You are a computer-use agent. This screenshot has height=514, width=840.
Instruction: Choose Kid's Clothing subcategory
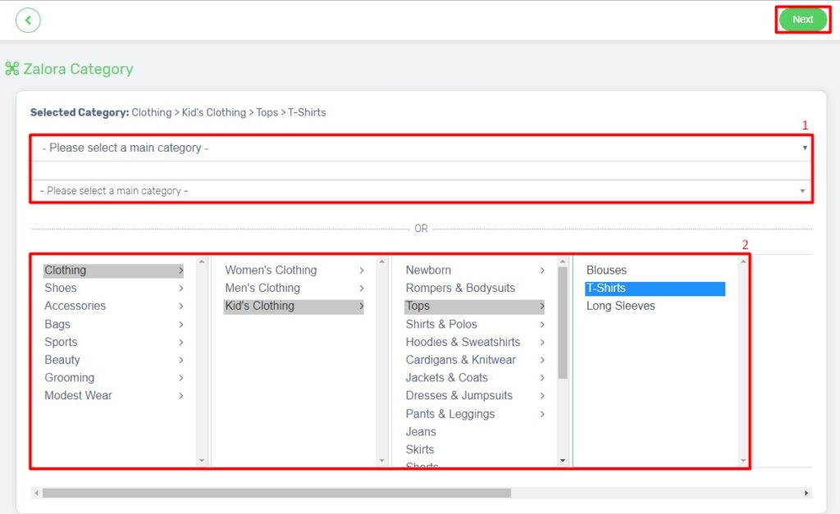294,306
